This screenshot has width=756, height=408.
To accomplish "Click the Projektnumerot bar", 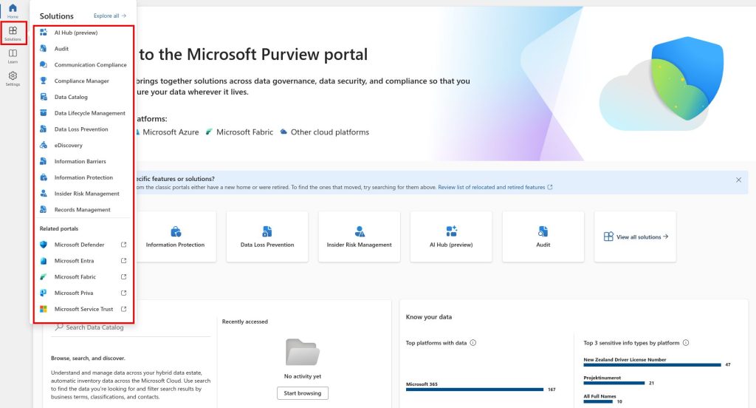I will (x=614, y=384).
